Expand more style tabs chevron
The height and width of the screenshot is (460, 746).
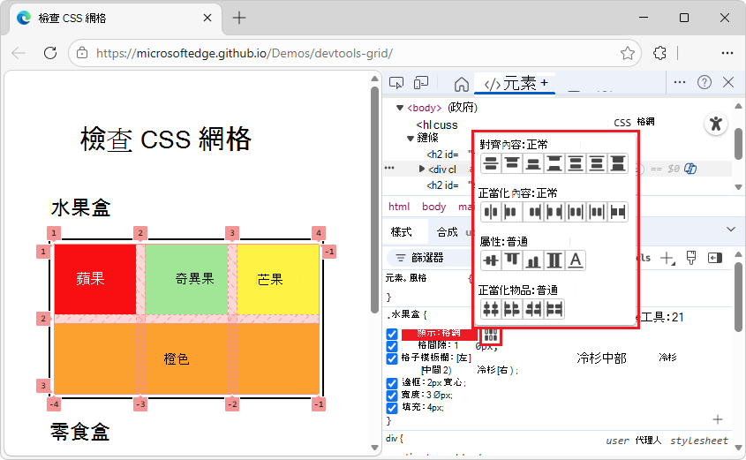(731, 230)
